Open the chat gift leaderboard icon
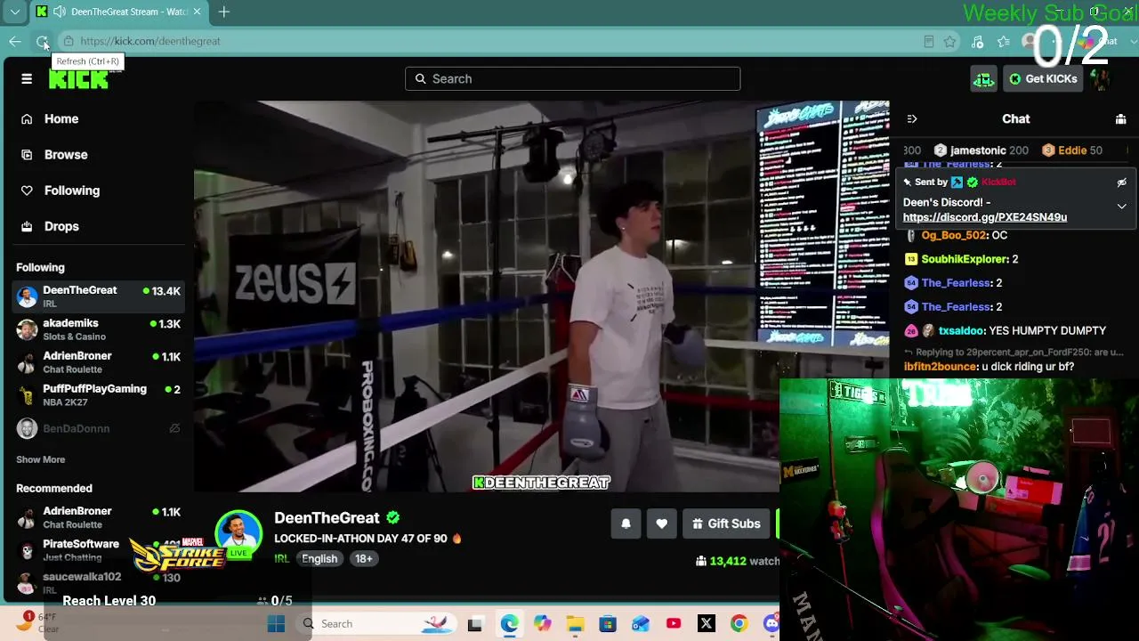This screenshot has width=1139, height=641. click(1121, 119)
